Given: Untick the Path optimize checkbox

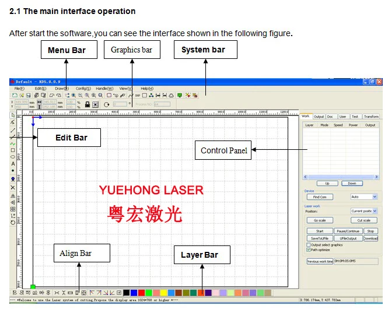Looking at the screenshot, I should pos(308,250).
